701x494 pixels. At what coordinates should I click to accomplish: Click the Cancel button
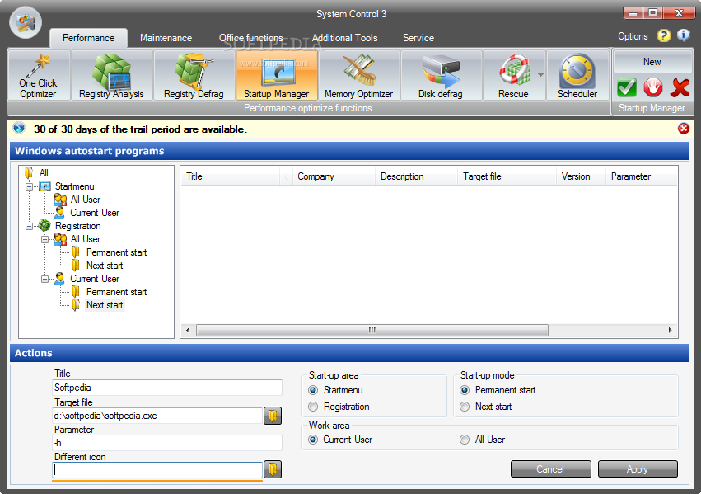coord(551,469)
